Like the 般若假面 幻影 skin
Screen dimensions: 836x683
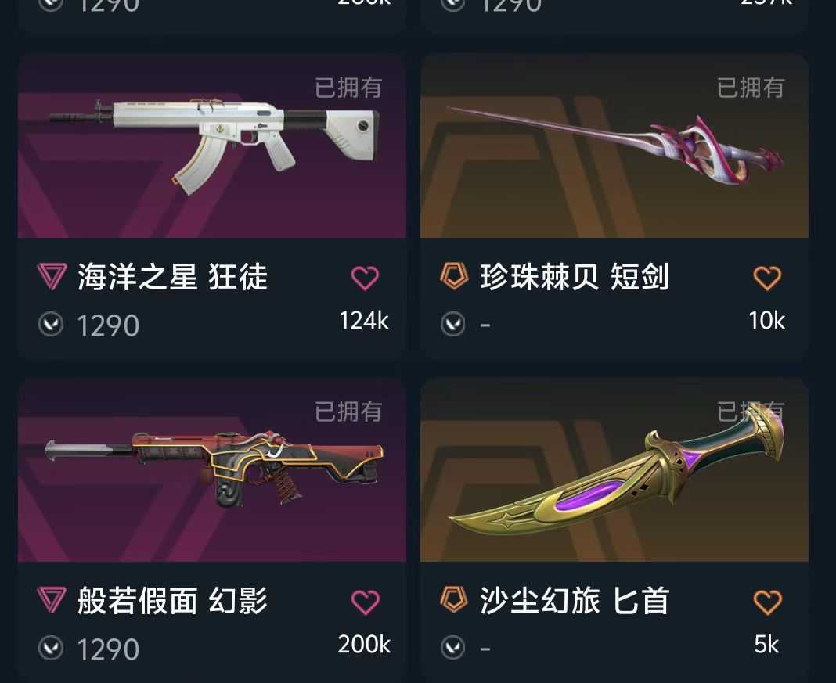[366, 602]
